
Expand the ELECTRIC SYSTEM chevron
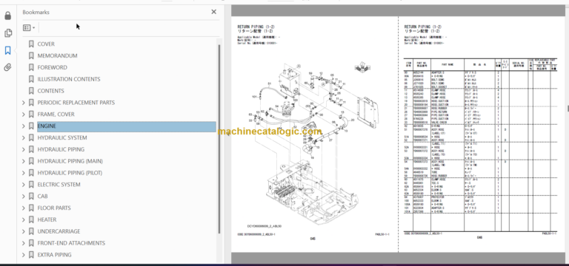tap(24, 185)
